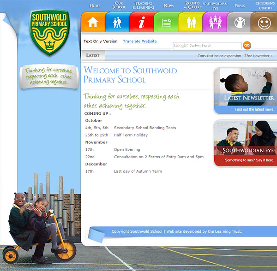Open the purple Southwoldian Eye circle icon
The height and width of the screenshot is (271, 277).
215,22
